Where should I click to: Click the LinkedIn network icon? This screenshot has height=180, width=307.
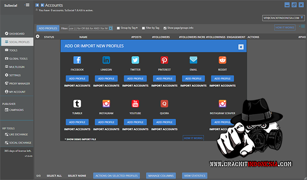pos(106,60)
